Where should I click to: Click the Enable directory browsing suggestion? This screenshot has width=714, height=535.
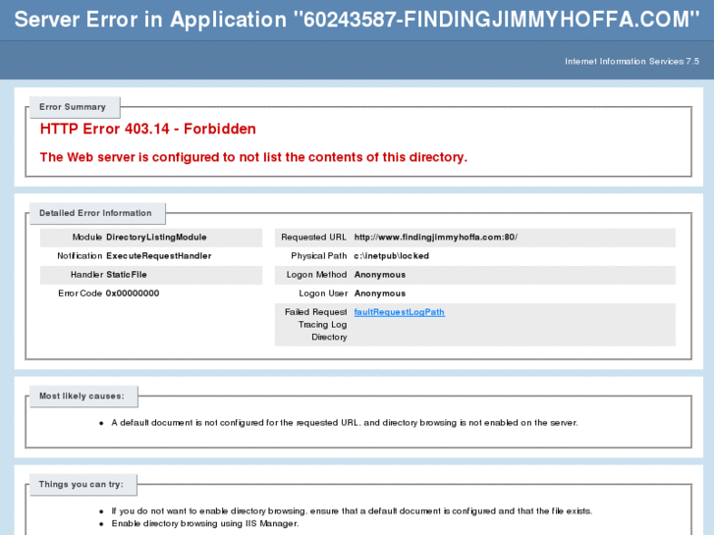click(x=205, y=523)
